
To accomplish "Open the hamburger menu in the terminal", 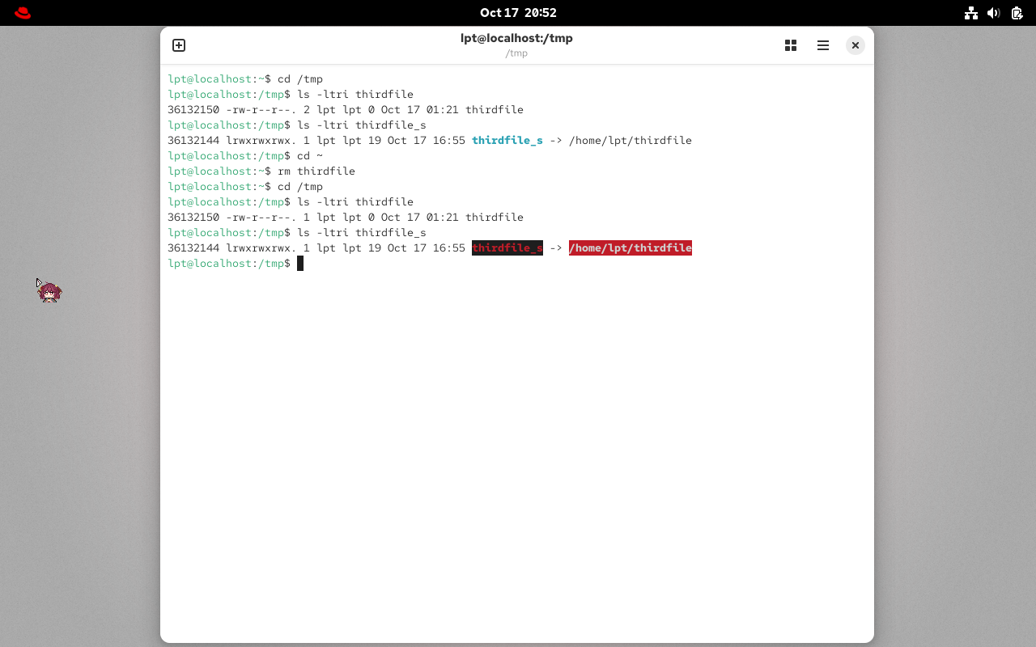I will coord(823,45).
